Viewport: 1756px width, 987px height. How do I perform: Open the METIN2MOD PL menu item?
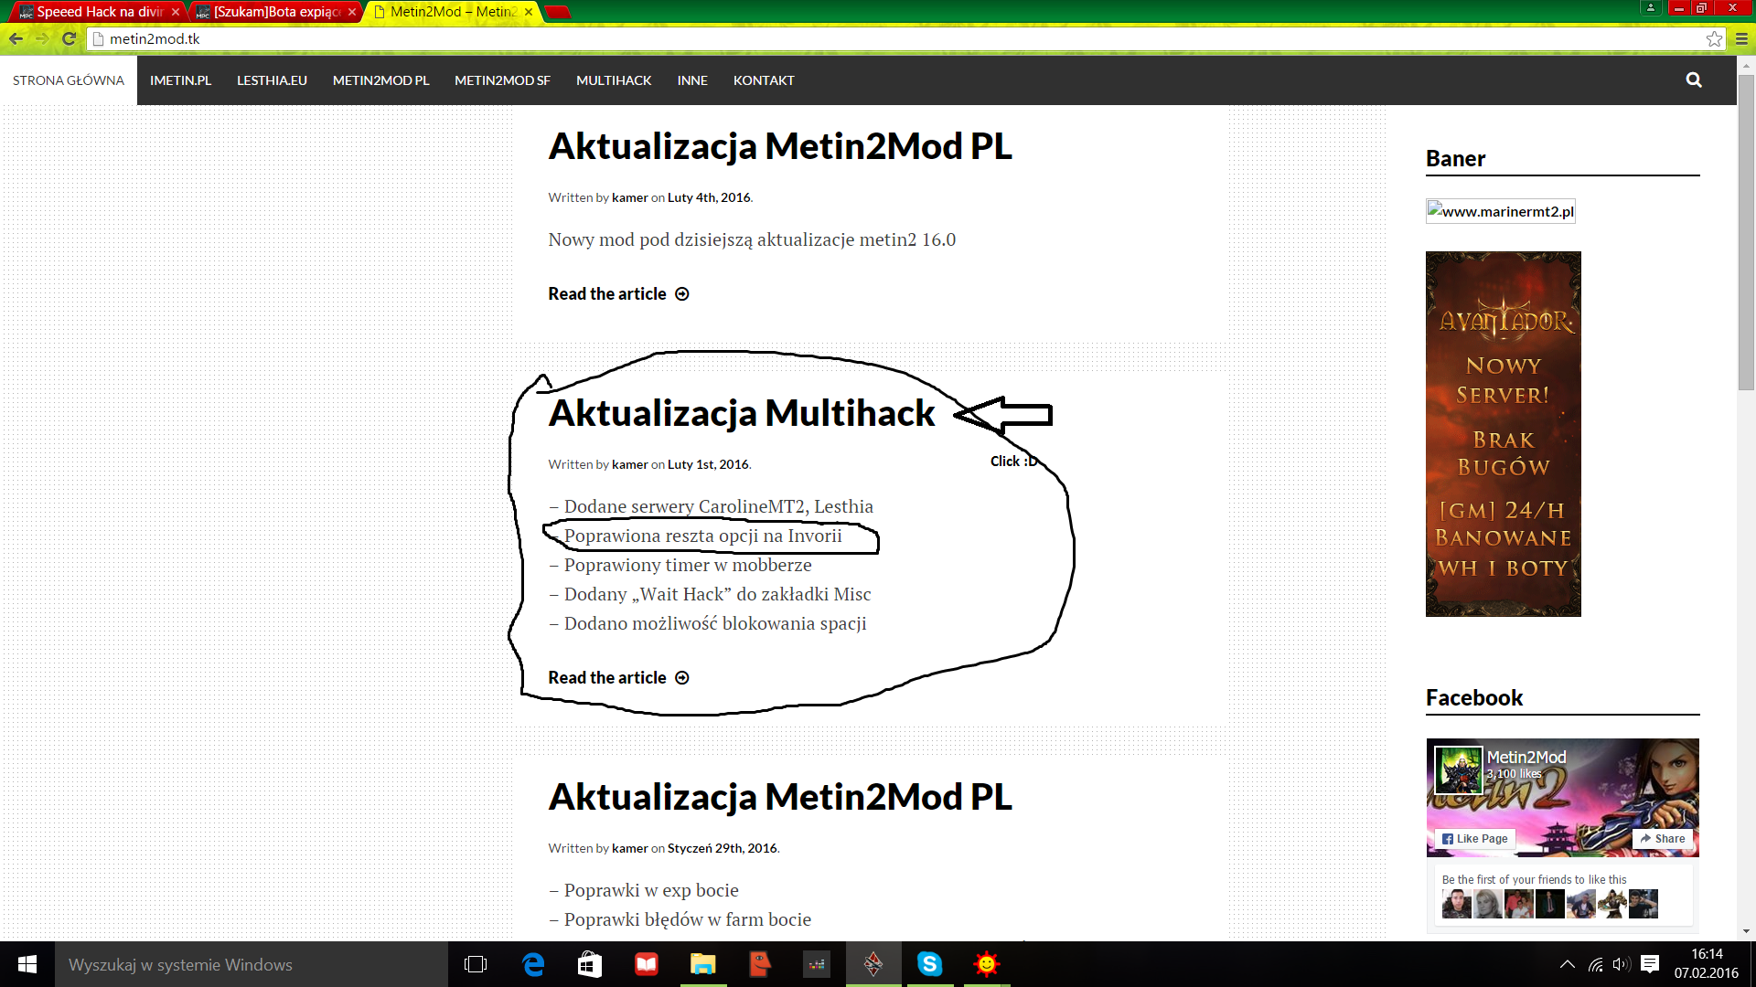click(x=380, y=80)
